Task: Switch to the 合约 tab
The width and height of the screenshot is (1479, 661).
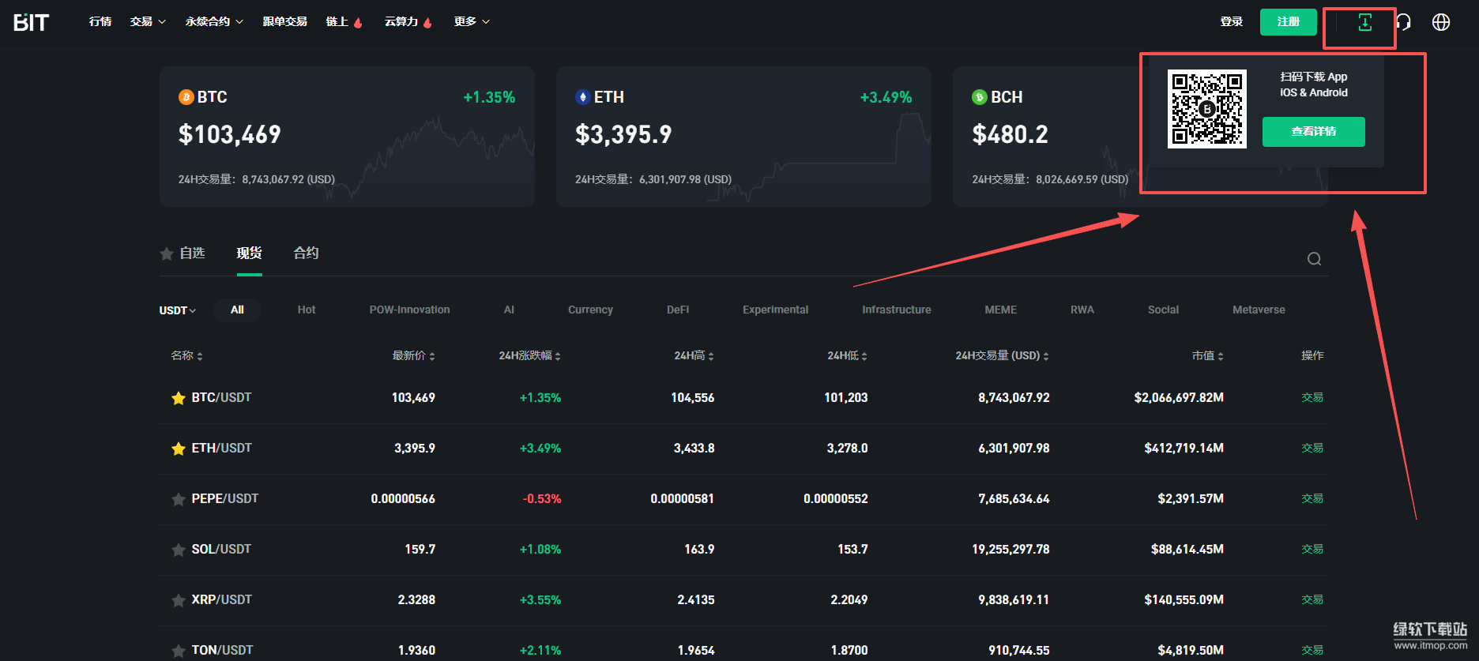Action: click(306, 254)
